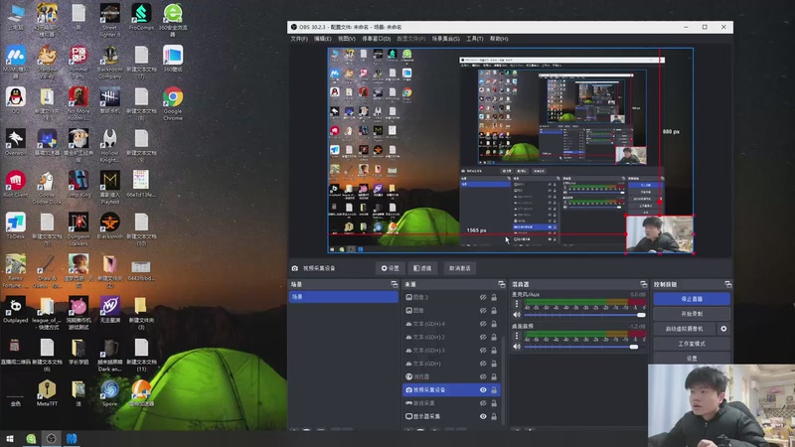Select the Spore desktop icon
The width and height of the screenshot is (795, 447).
pyautogui.click(x=110, y=393)
